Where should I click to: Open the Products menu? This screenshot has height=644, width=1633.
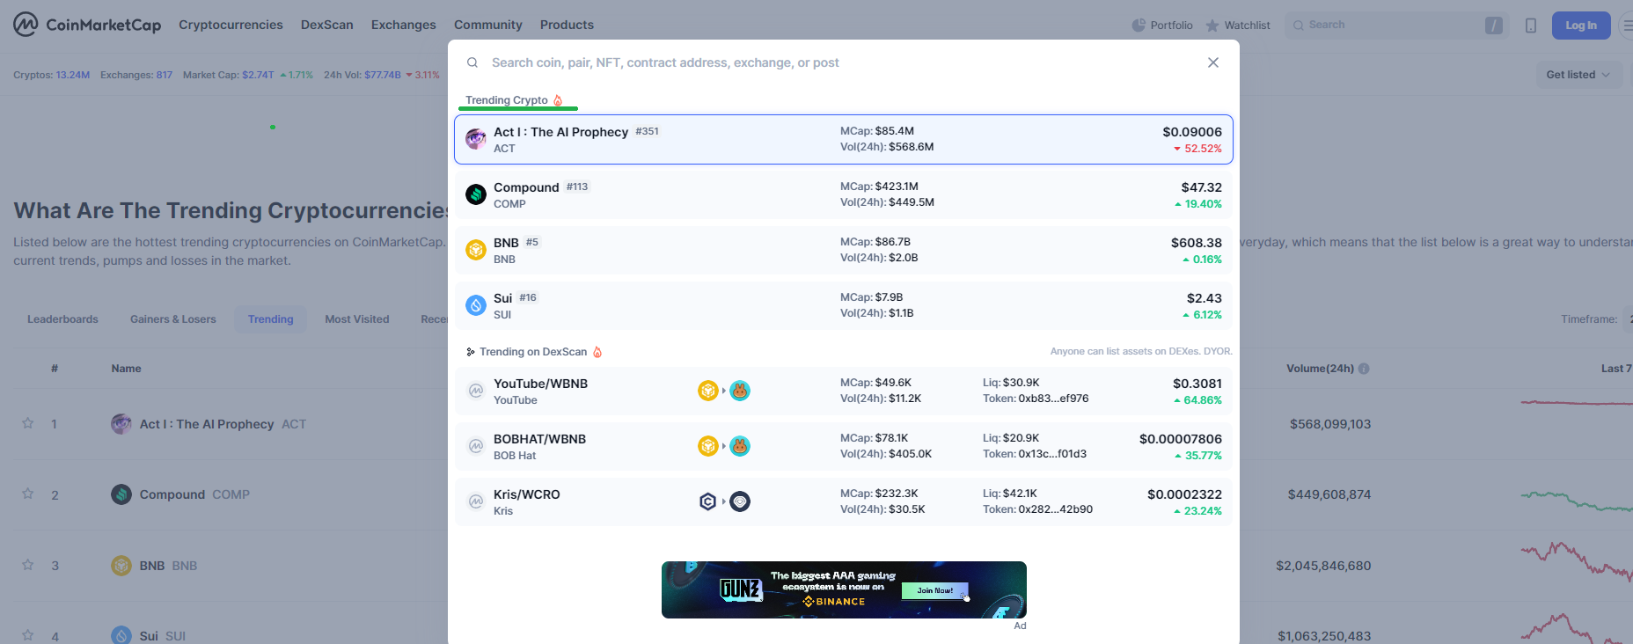(x=567, y=25)
